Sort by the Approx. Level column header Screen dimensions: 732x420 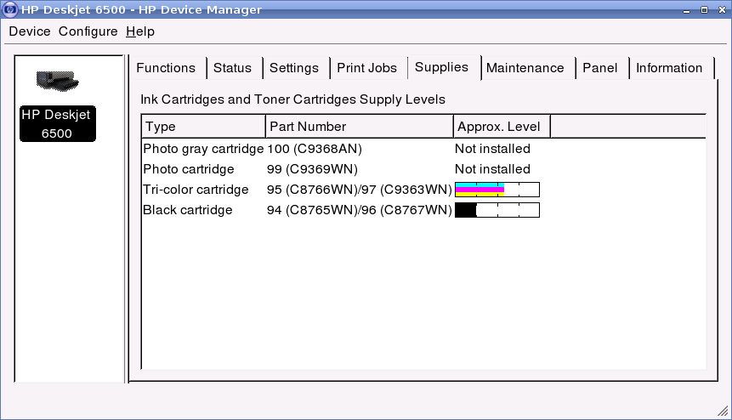(x=502, y=127)
